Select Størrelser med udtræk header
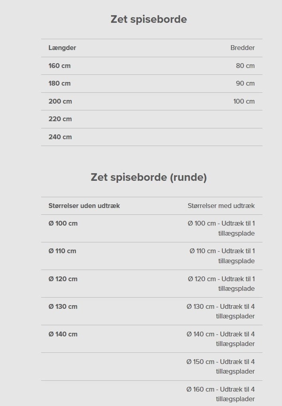 click(221, 206)
